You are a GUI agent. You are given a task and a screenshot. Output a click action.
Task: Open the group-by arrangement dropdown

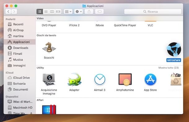(x=68, y=11)
